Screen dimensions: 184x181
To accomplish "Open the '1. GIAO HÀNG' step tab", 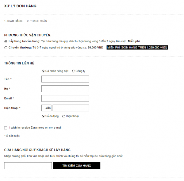I will pyautogui.click(x=13, y=21).
